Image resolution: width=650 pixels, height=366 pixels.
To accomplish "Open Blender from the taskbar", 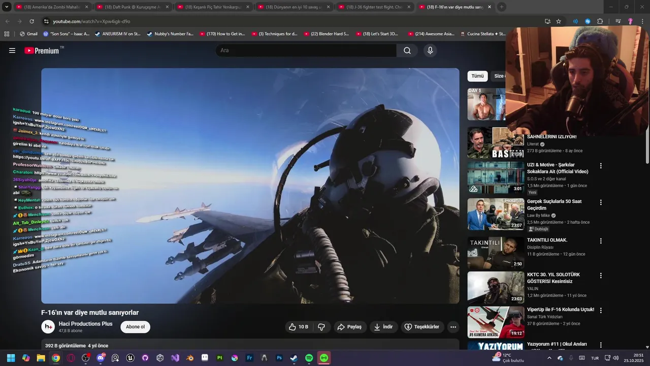I will click(190, 358).
